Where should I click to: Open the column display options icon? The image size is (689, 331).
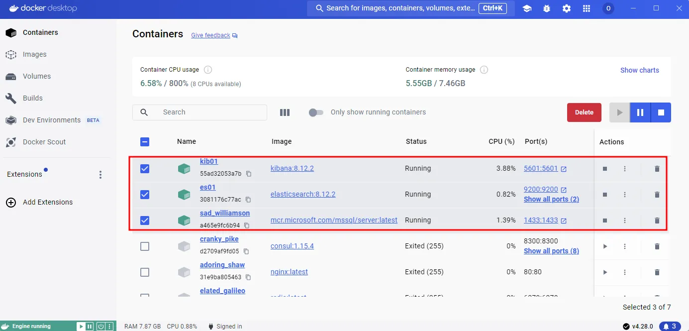(285, 112)
